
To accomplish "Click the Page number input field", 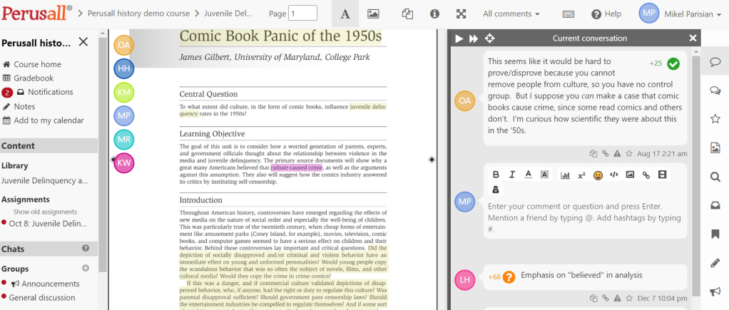I will pyautogui.click(x=302, y=14).
